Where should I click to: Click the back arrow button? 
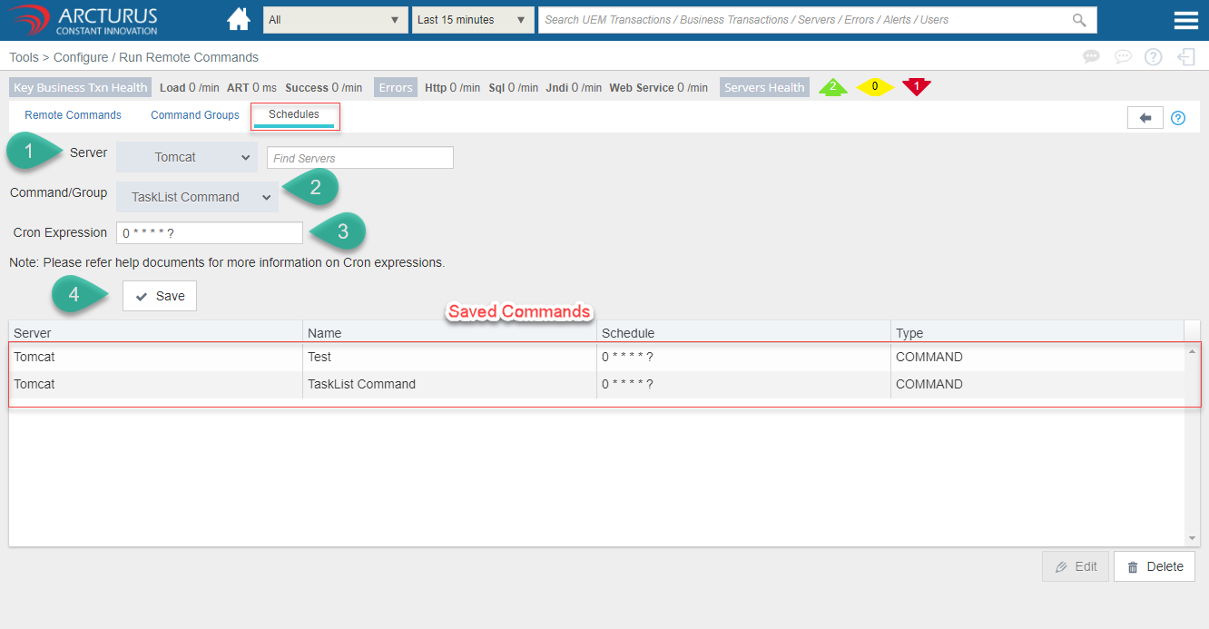[1145, 118]
